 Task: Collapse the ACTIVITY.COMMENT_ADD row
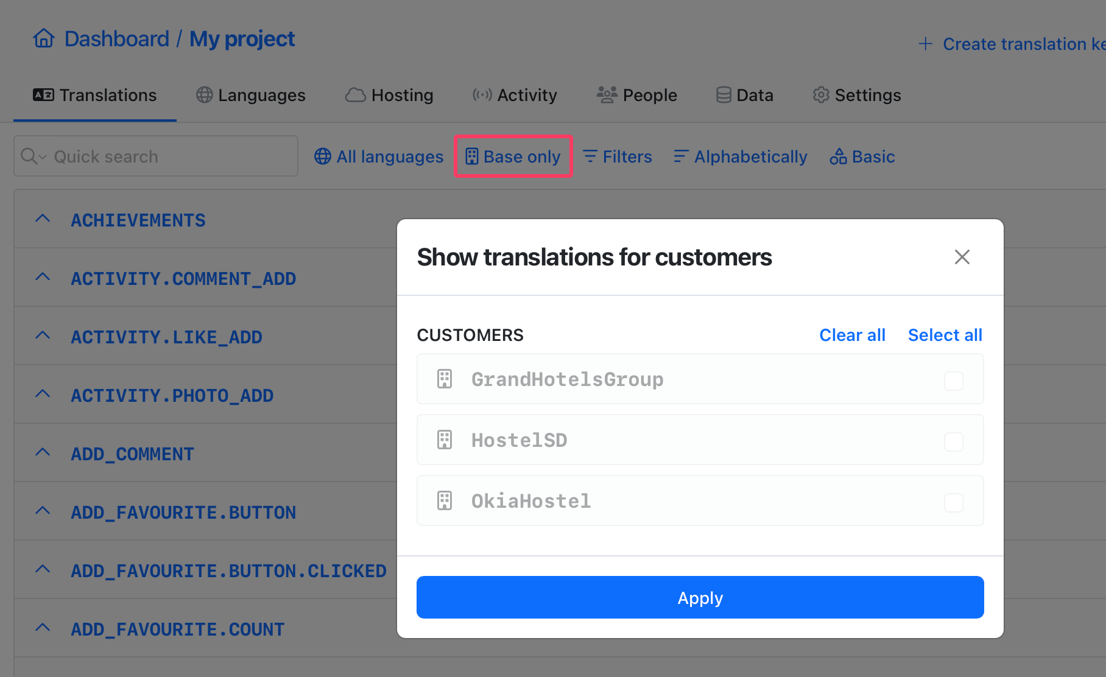pos(43,277)
